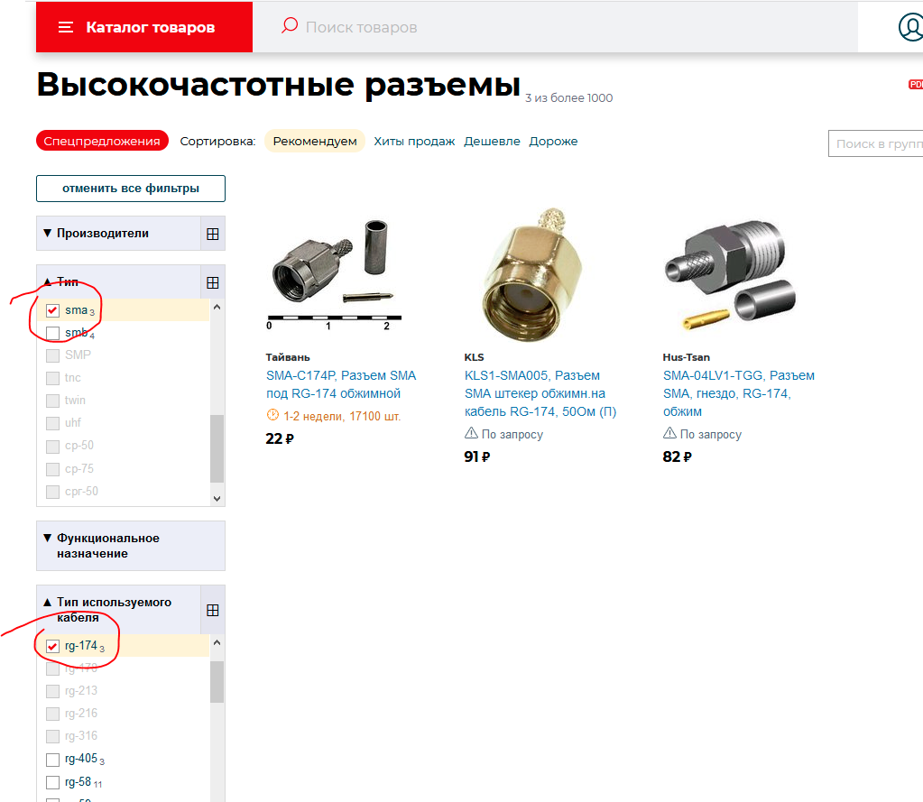
Task: Sort by Хиты продаж
Action: pos(414,142)
